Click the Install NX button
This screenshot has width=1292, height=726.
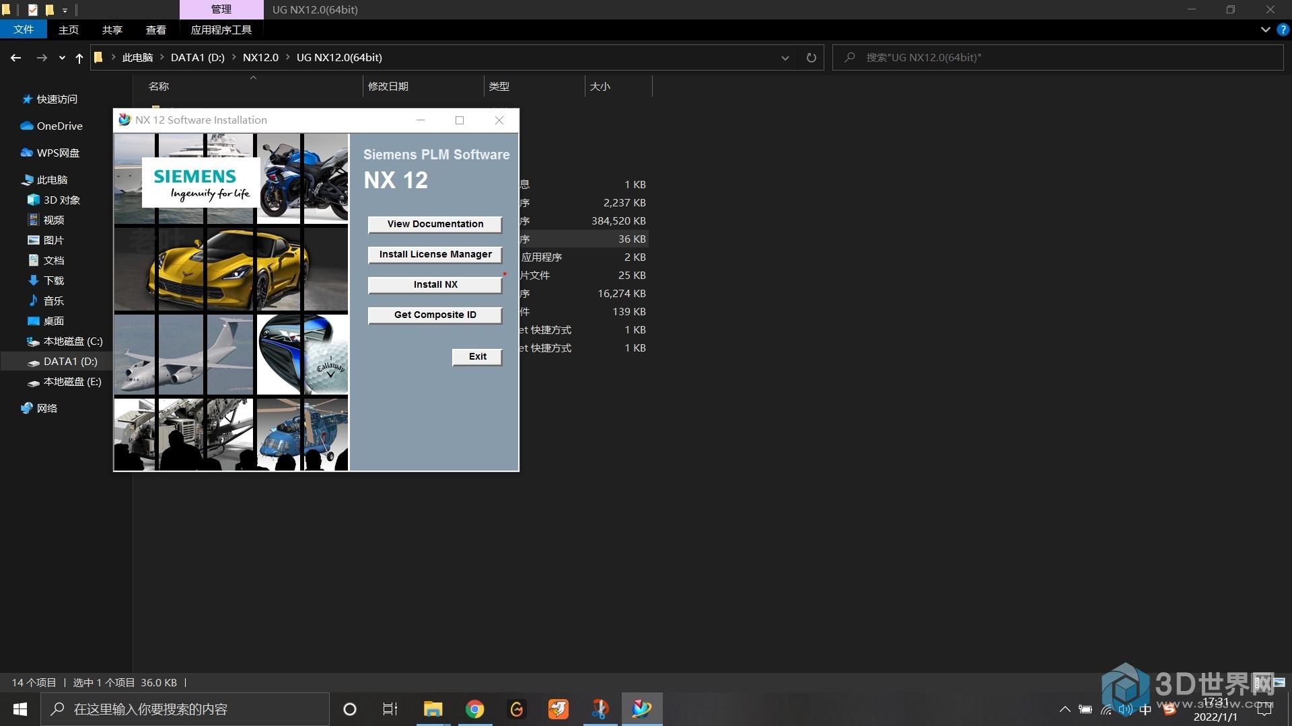435,284
